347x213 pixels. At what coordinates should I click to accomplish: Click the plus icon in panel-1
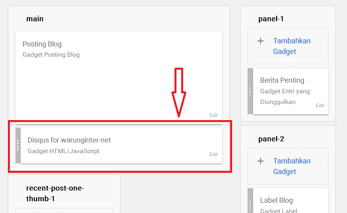(x=261, y=41)
